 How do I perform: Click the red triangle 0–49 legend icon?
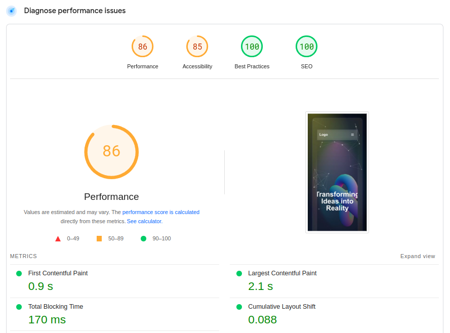[x=58, y=239]
